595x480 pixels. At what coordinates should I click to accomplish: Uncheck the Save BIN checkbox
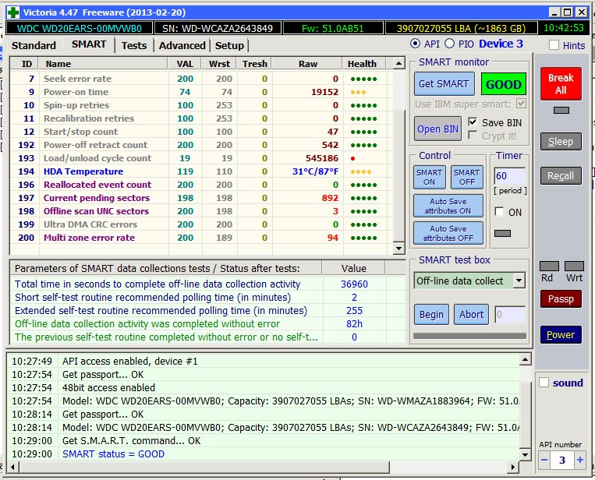pos(473,122)
